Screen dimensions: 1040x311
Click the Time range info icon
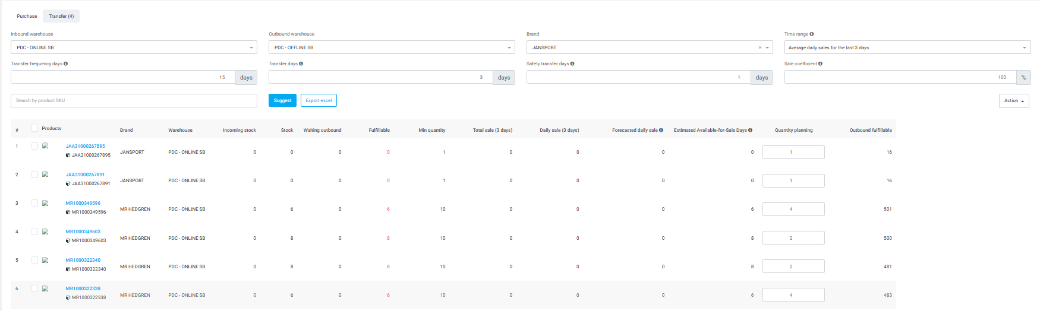(x=812, y=34)
